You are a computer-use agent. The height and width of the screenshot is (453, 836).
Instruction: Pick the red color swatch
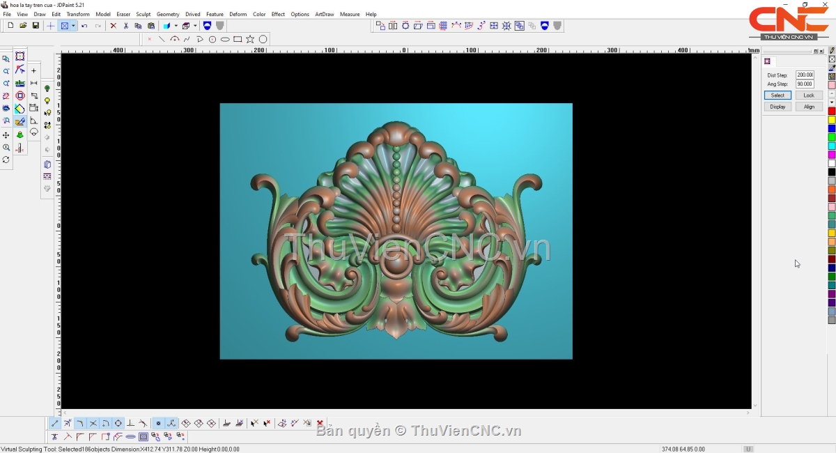[832, 111]
